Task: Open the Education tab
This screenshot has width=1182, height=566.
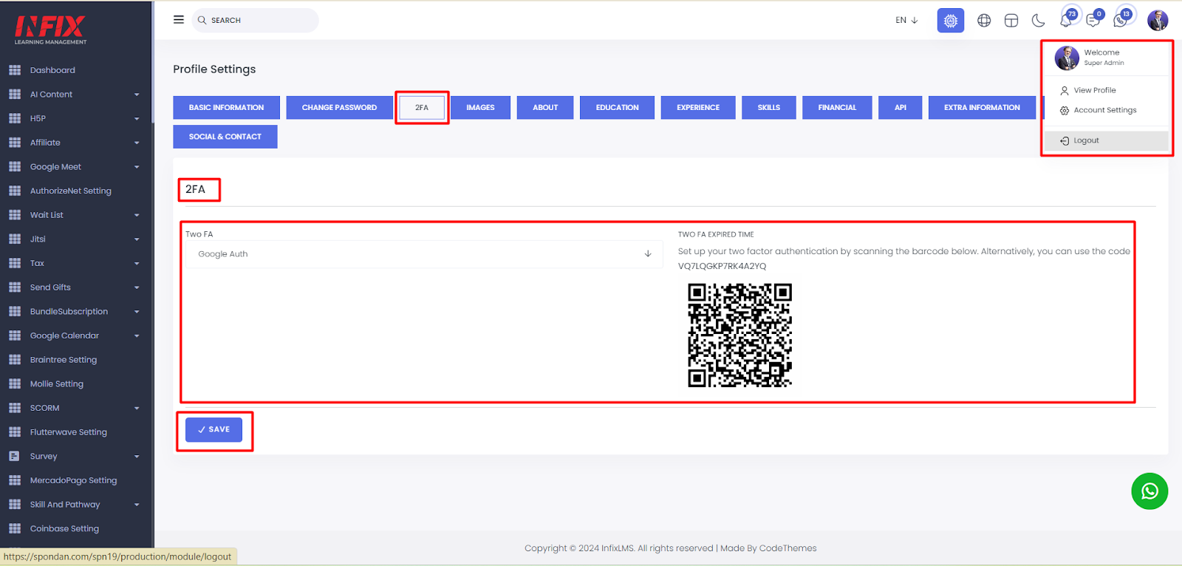Action: tap(617, 107)
